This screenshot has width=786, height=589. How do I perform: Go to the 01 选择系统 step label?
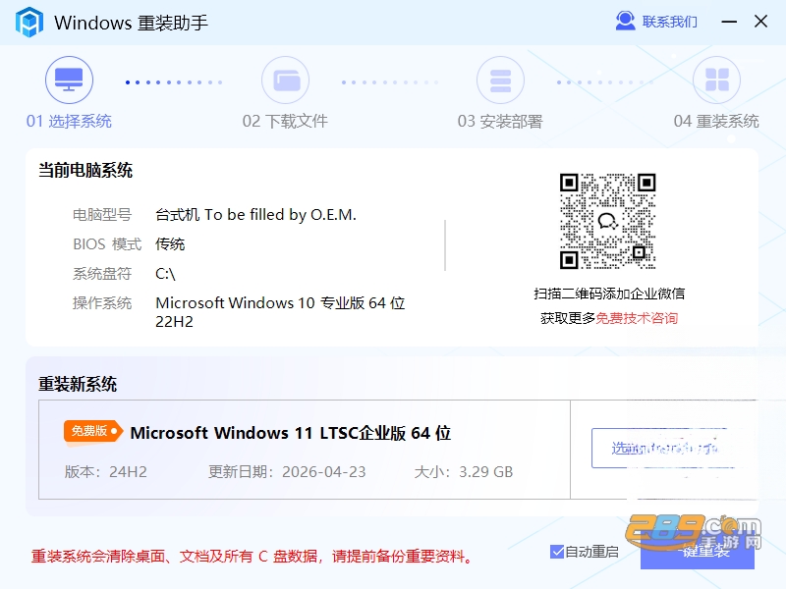pyautogui.click(x=69, y=121)
